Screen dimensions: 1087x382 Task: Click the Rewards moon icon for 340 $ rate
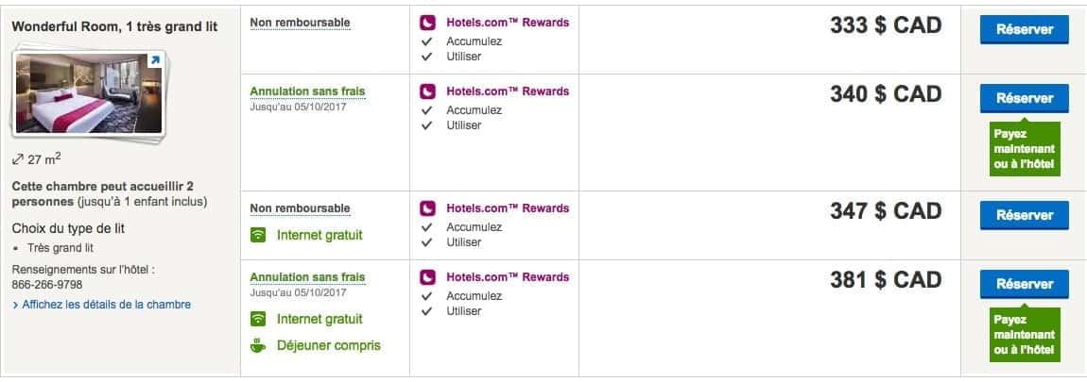click(x=427, y=91)
